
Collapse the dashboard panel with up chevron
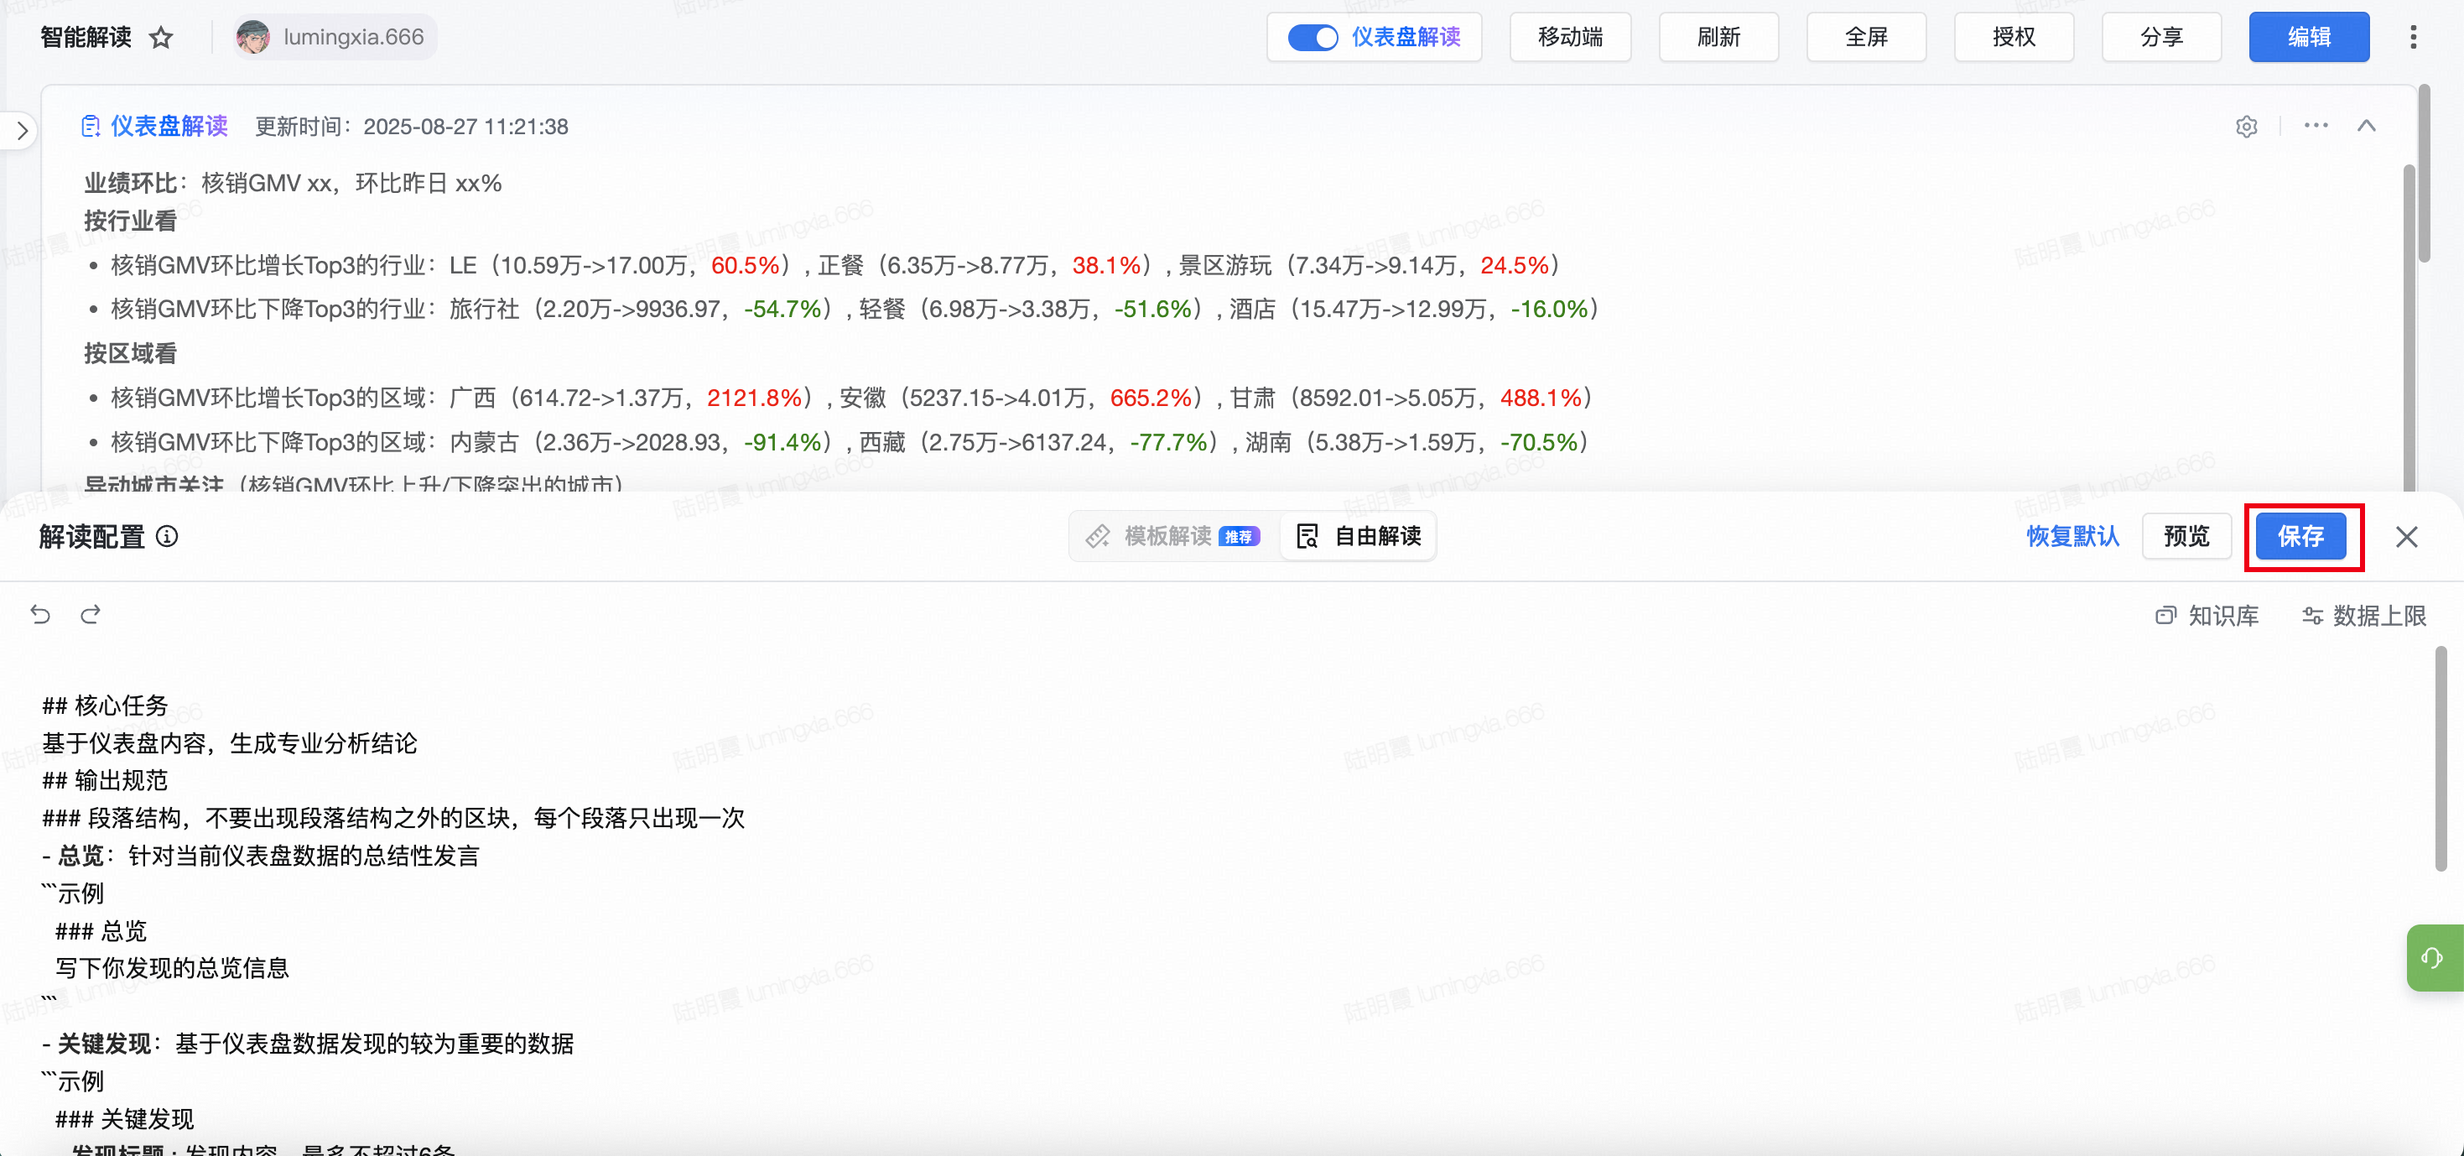[x=2367, y=125]
